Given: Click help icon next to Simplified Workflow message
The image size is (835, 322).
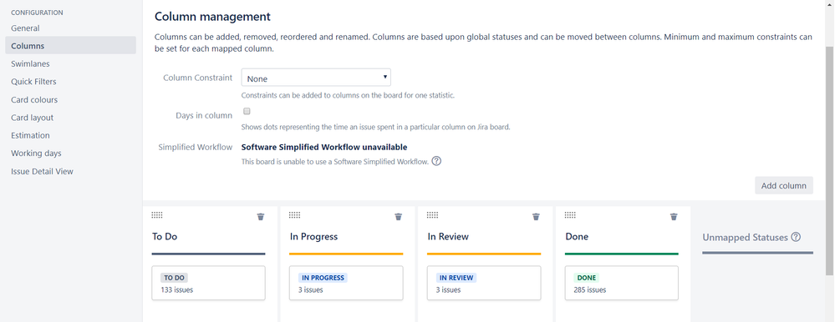Looking at the screenshot, I should coord(436,161).
